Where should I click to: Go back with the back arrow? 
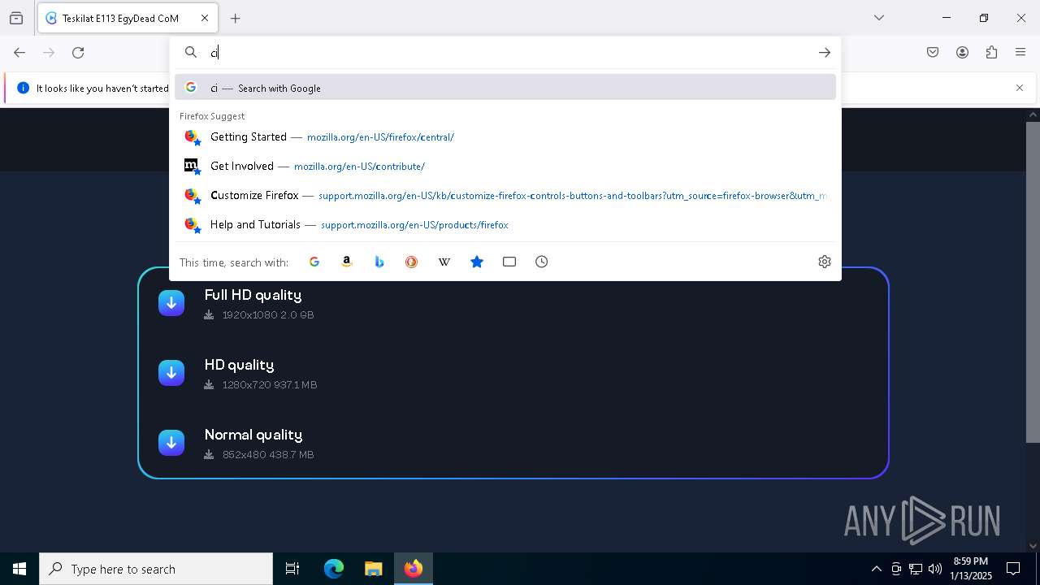point(19,52)
